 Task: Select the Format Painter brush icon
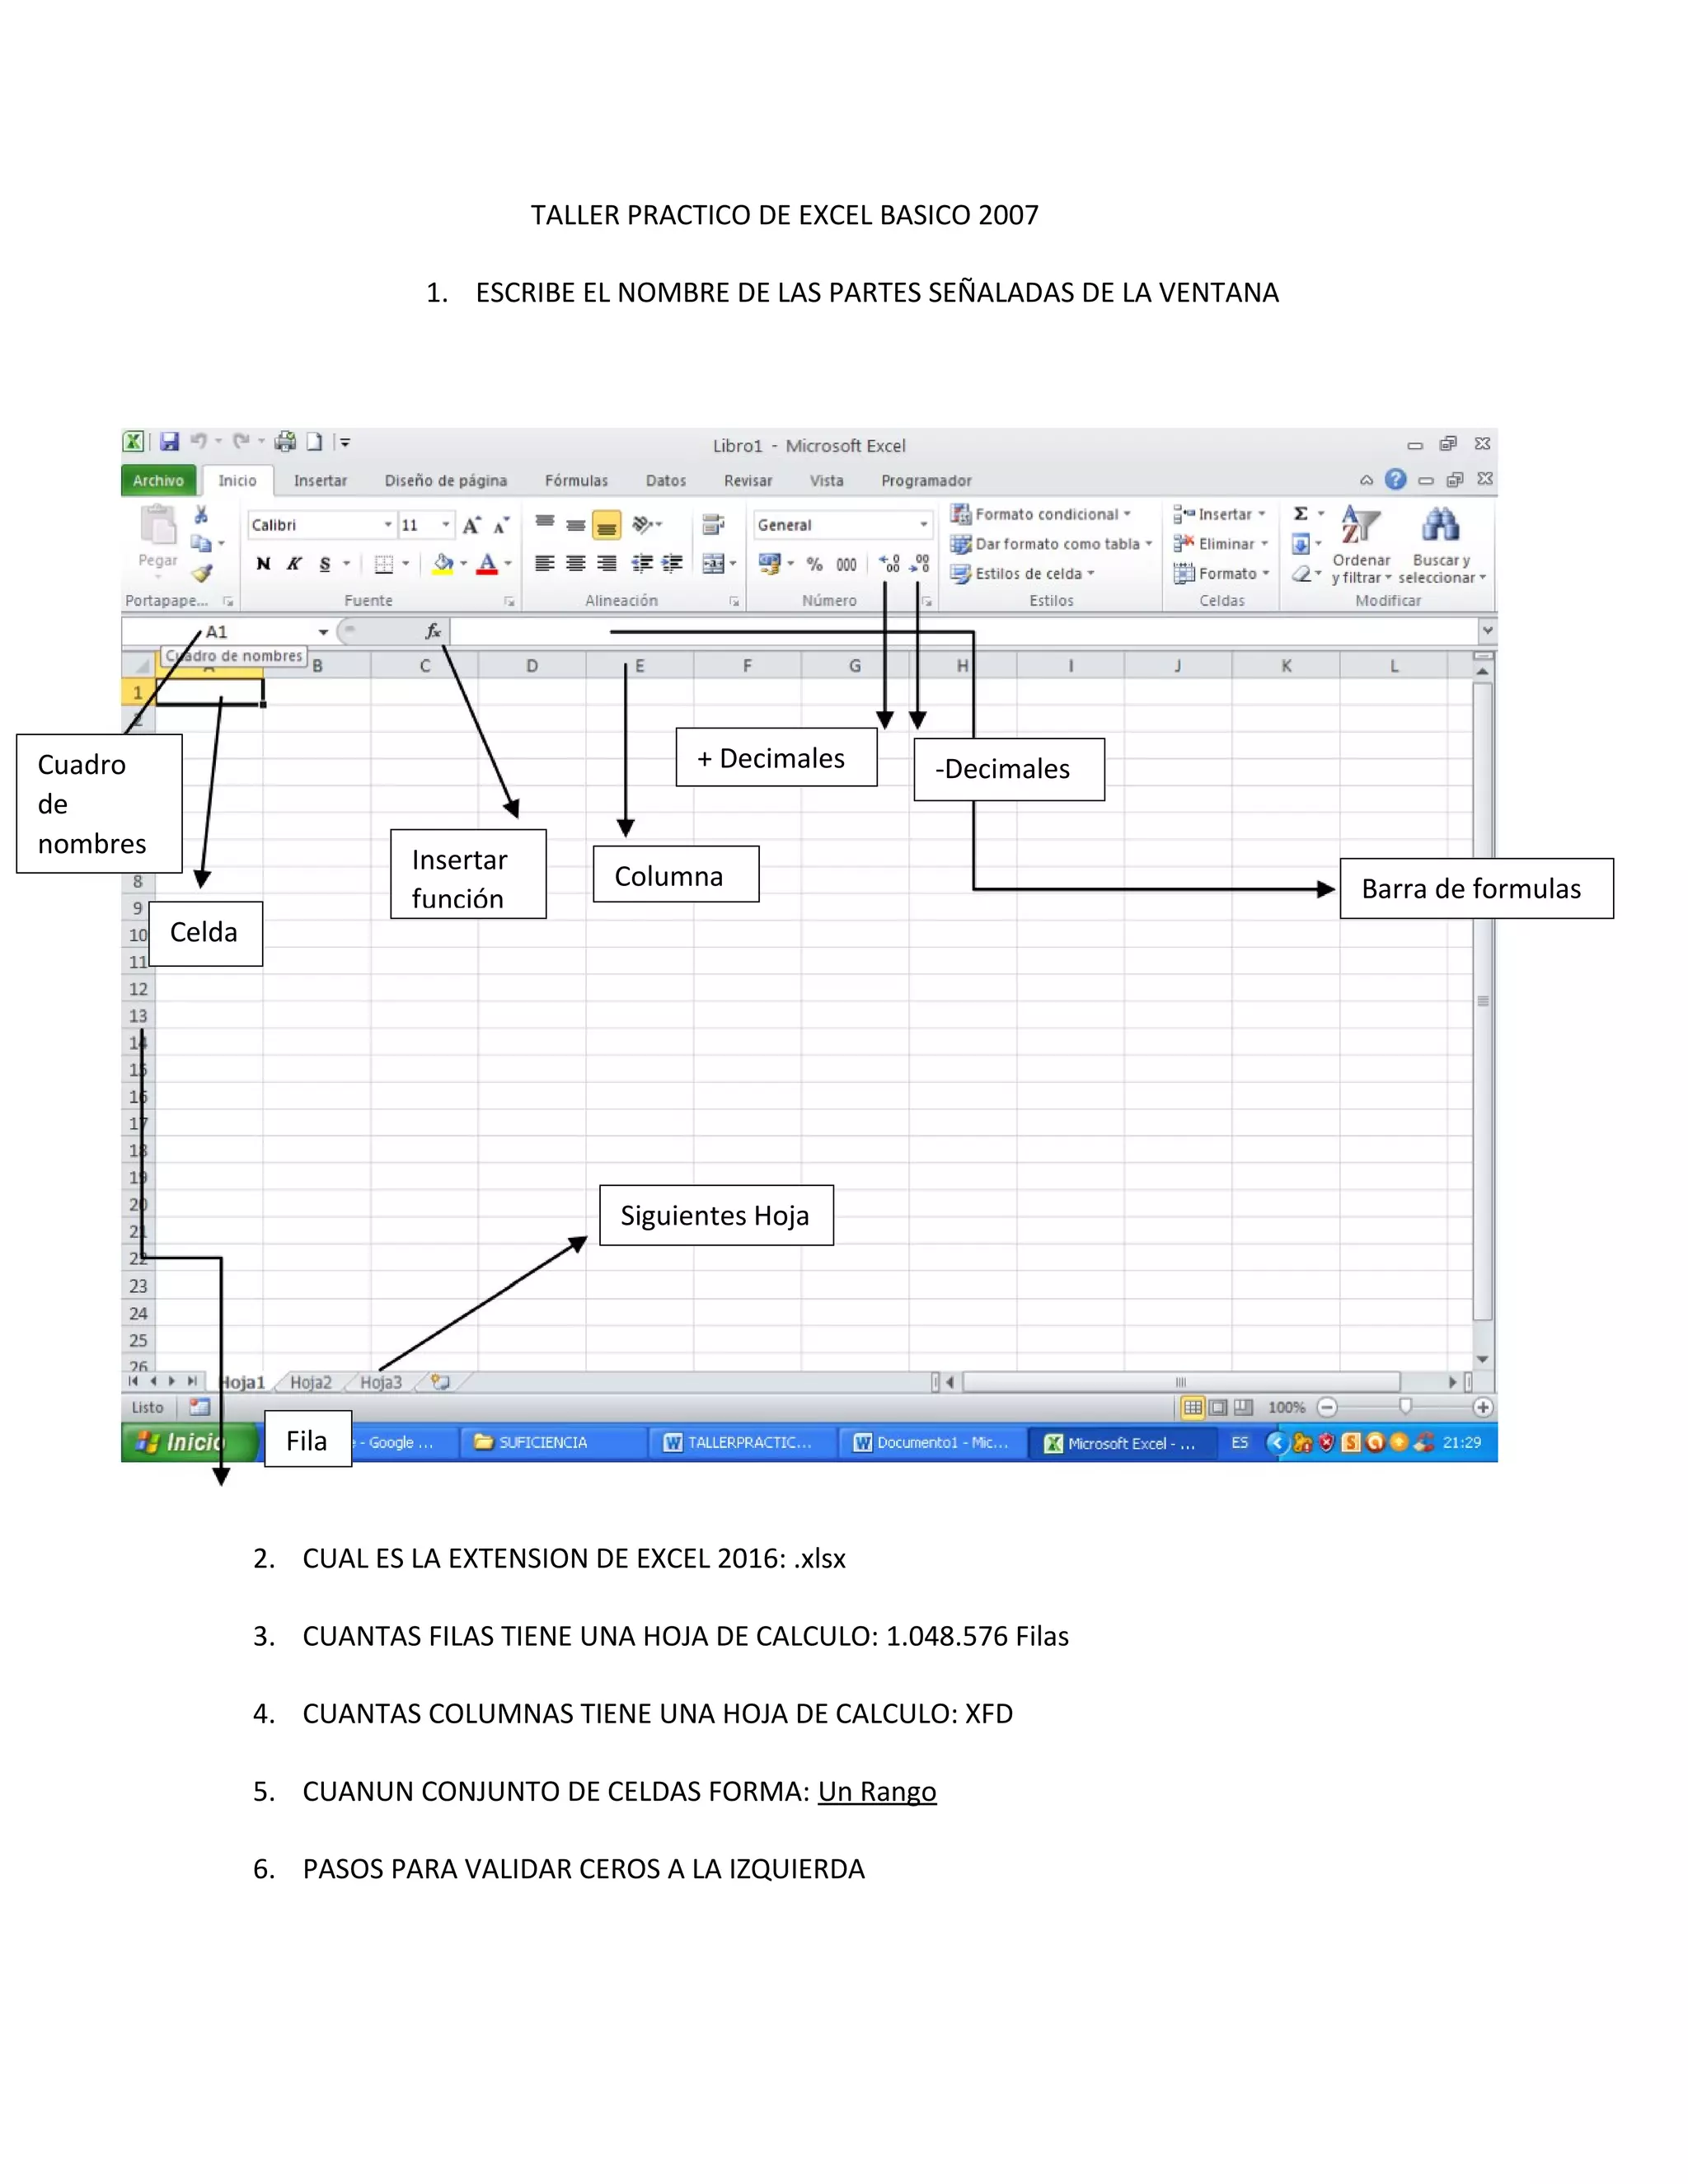pos(202,573)
